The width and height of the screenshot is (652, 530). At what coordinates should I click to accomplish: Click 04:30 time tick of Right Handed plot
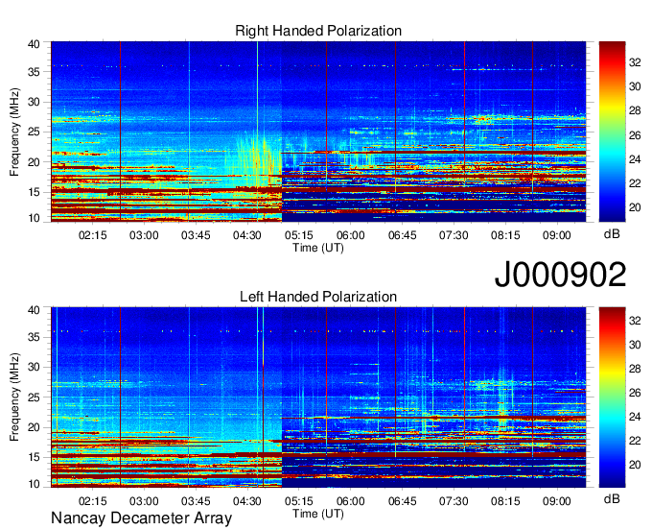(x=247, y=235)
